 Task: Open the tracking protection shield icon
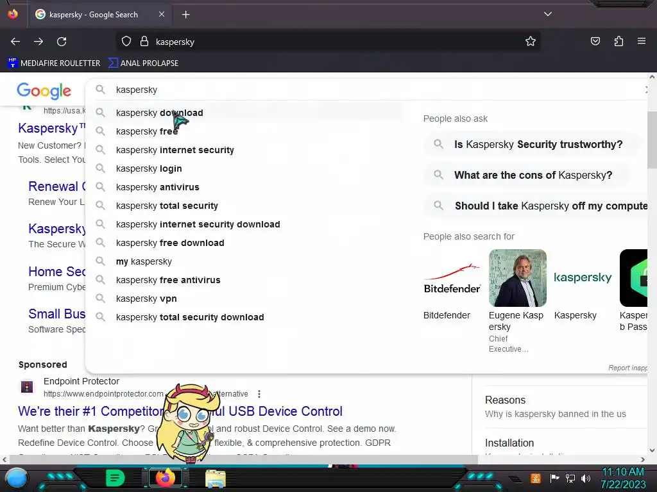(x=126, y=42)
